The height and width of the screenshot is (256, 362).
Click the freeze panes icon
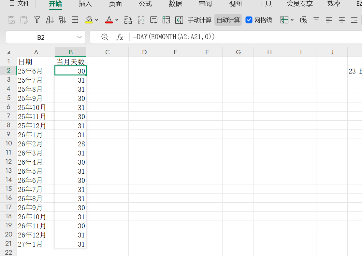pos(284,20)
